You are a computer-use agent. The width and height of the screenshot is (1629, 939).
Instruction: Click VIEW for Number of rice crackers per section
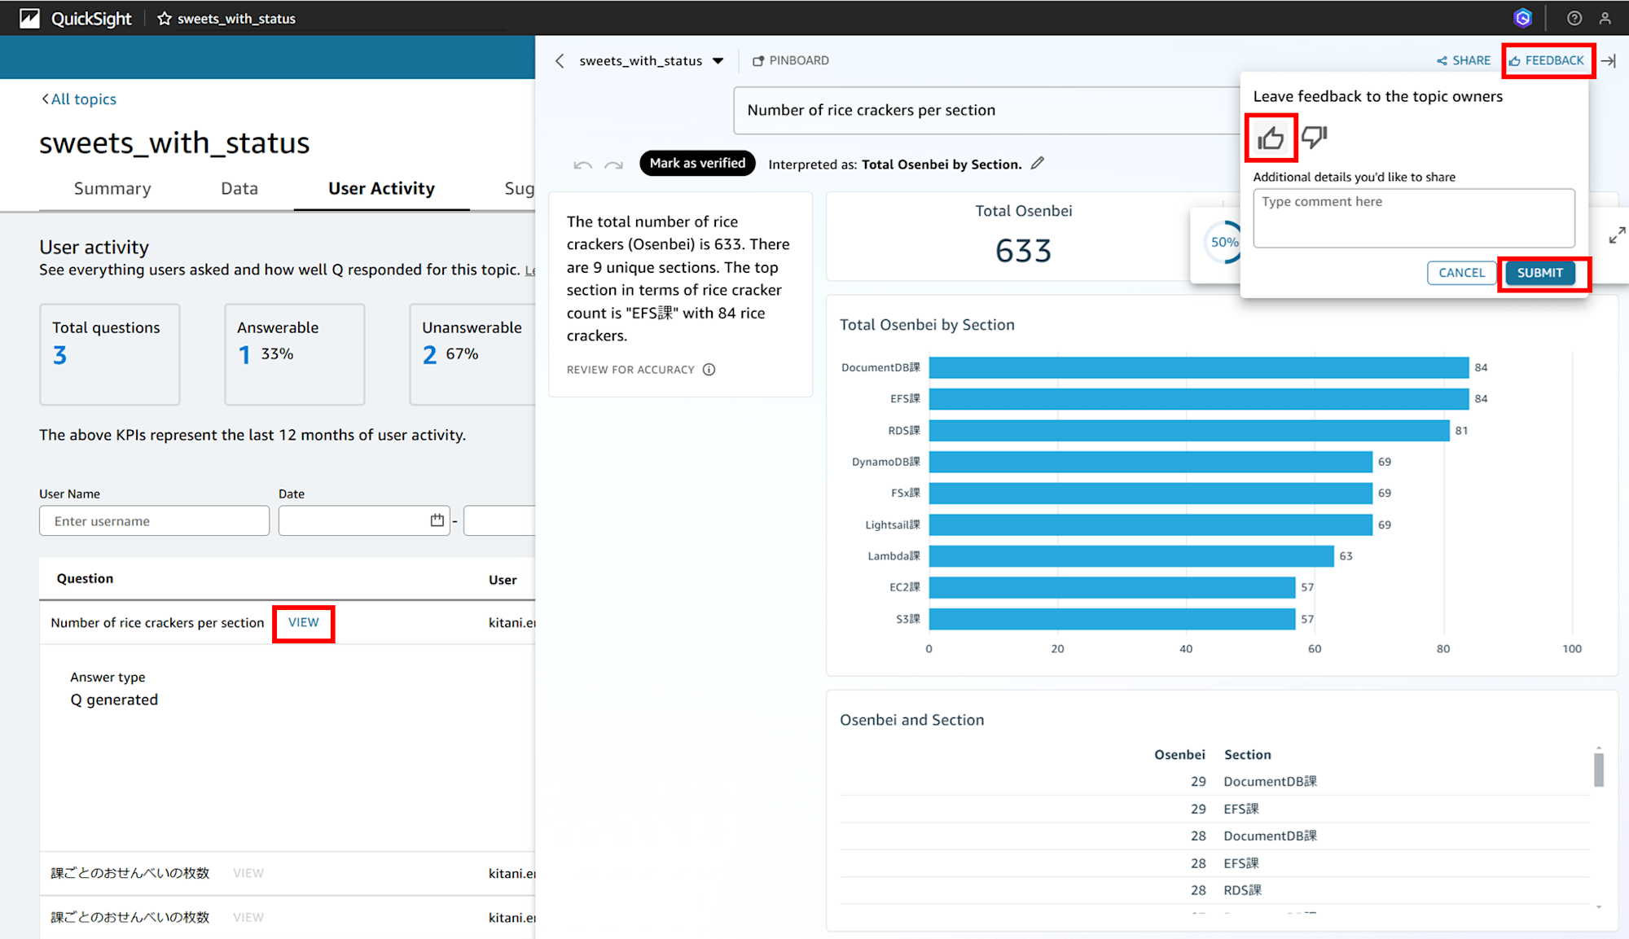[x=303, y=622]
